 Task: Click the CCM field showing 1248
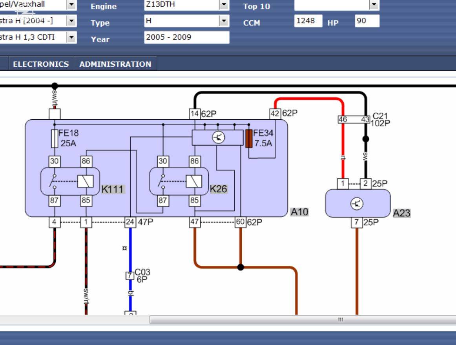coord(308,21)
